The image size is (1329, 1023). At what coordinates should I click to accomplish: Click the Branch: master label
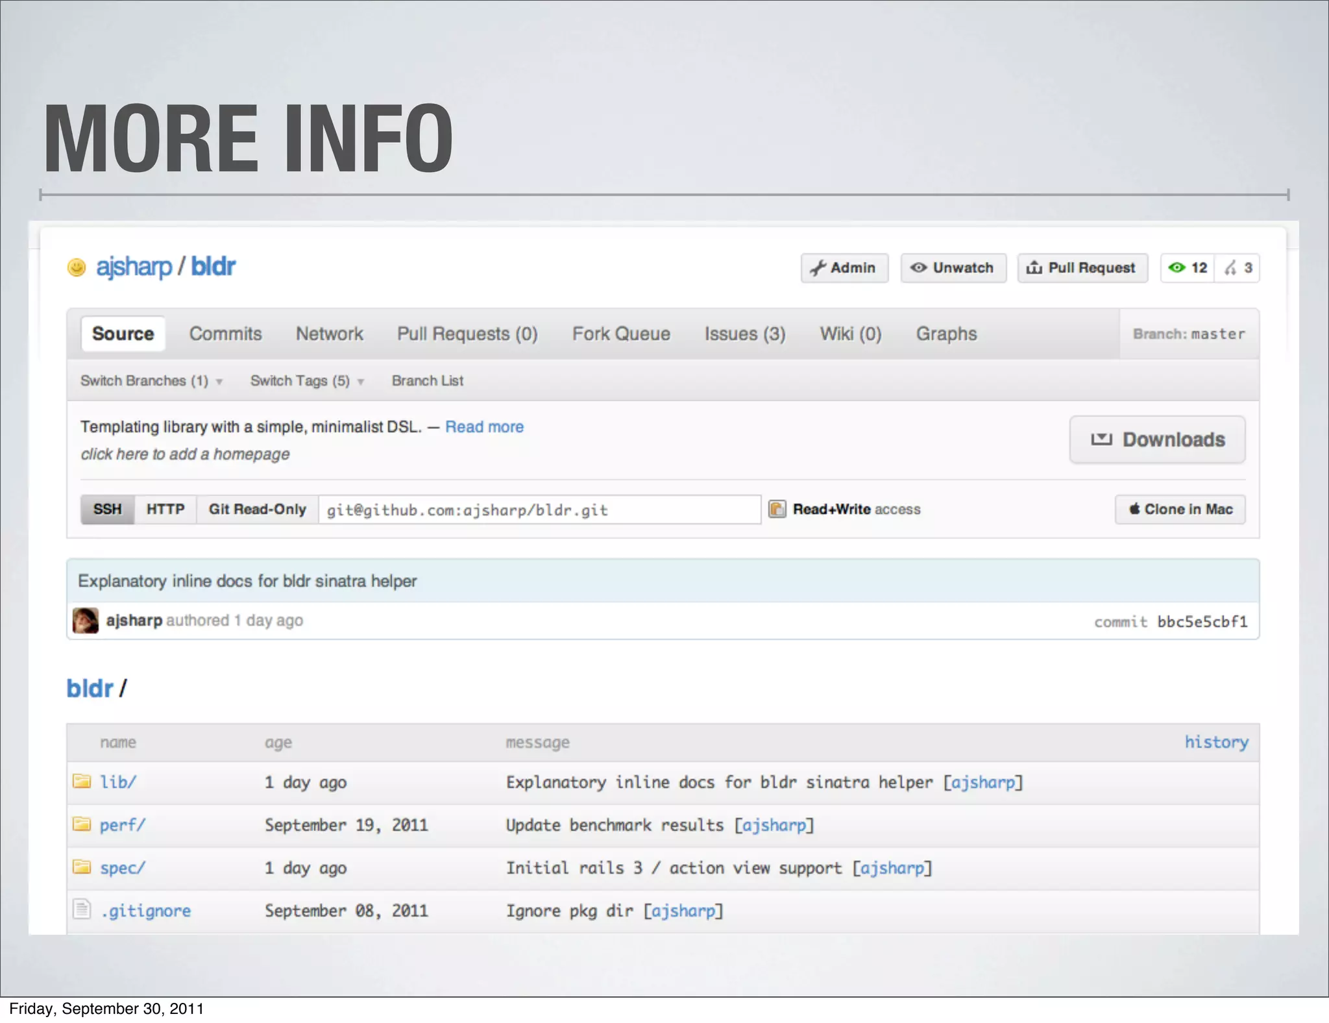(1189, 334)
